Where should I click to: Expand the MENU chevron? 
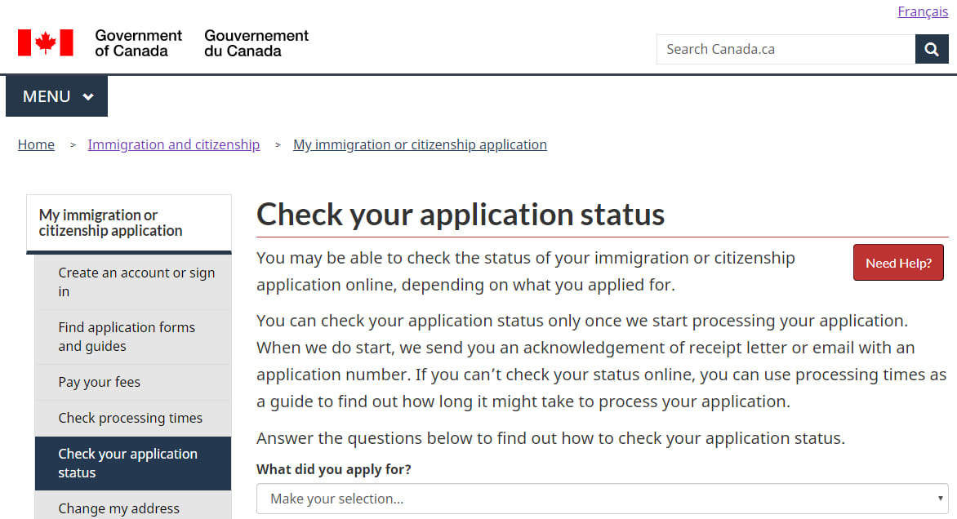tap(88, 96)
